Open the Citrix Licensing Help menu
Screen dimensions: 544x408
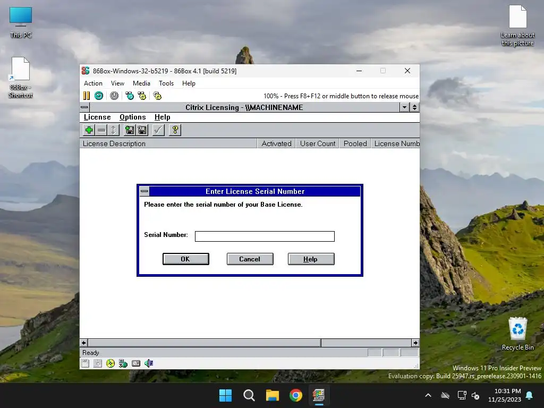pyautogui.click(x=163, y=117)
